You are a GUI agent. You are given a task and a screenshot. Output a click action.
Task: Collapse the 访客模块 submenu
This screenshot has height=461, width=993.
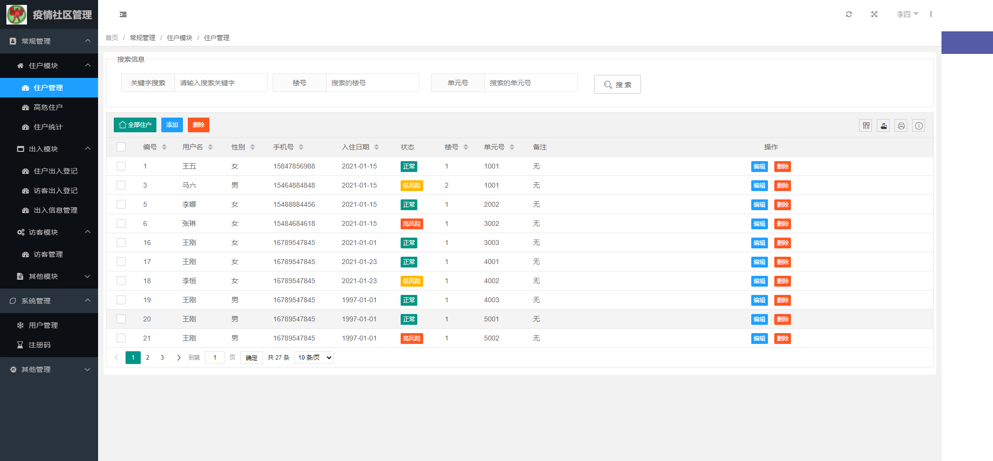[x=49, y=232]
